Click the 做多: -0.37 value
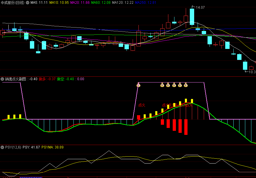 click(x=47, y=79)
